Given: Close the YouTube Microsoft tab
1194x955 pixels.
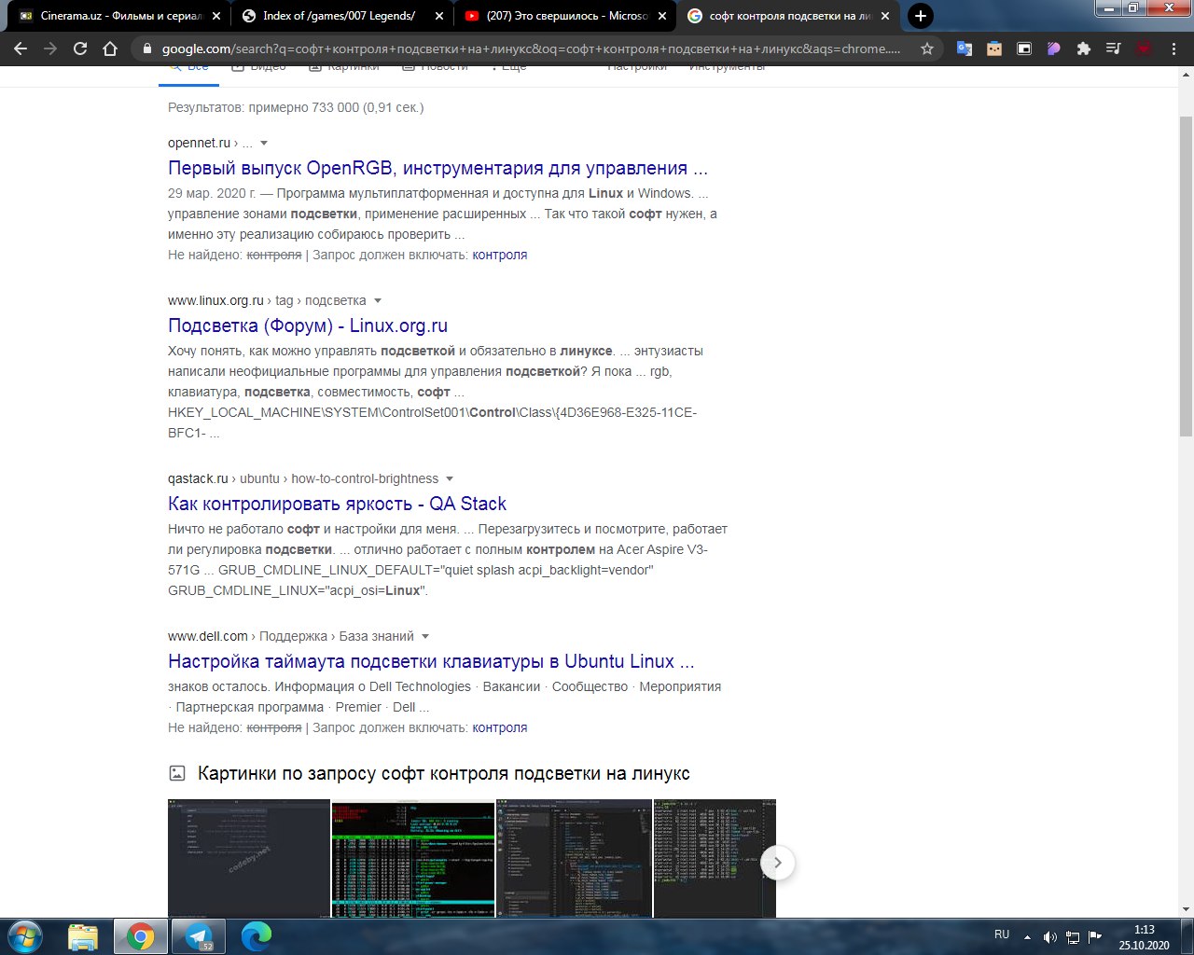Looking at the screenshot, I should click(x=662, y=16).
